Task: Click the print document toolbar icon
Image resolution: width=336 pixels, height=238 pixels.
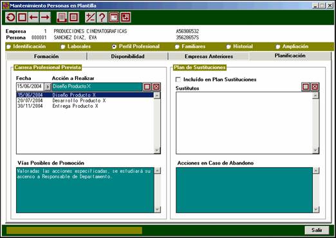Action: coord(62,17)
